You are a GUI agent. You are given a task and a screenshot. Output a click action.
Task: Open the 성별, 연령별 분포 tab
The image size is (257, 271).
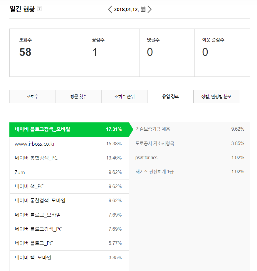[x=216, y=97]
